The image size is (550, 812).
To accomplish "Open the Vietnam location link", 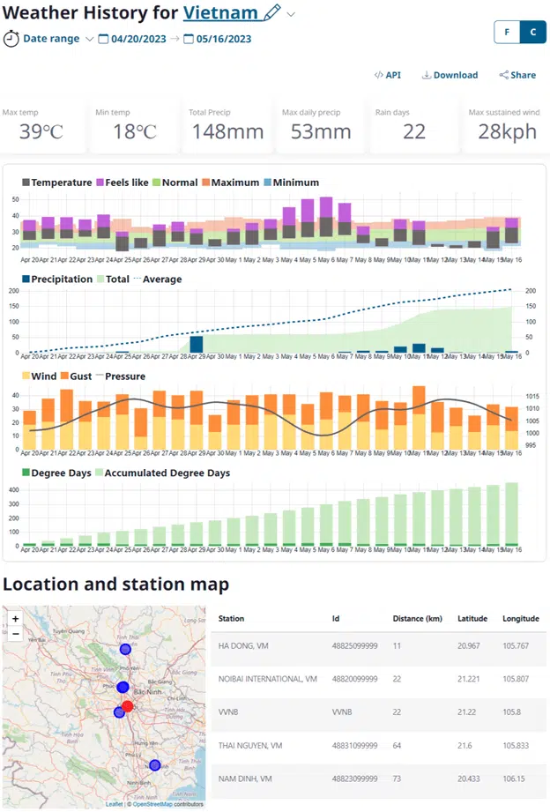I will tap(220, 13).
